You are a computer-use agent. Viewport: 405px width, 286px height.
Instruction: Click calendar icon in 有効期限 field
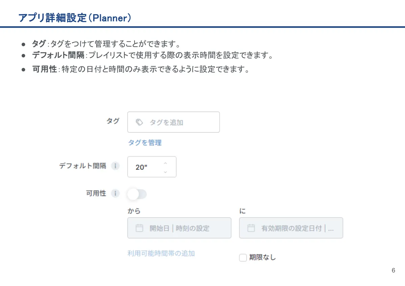point(251,228)
